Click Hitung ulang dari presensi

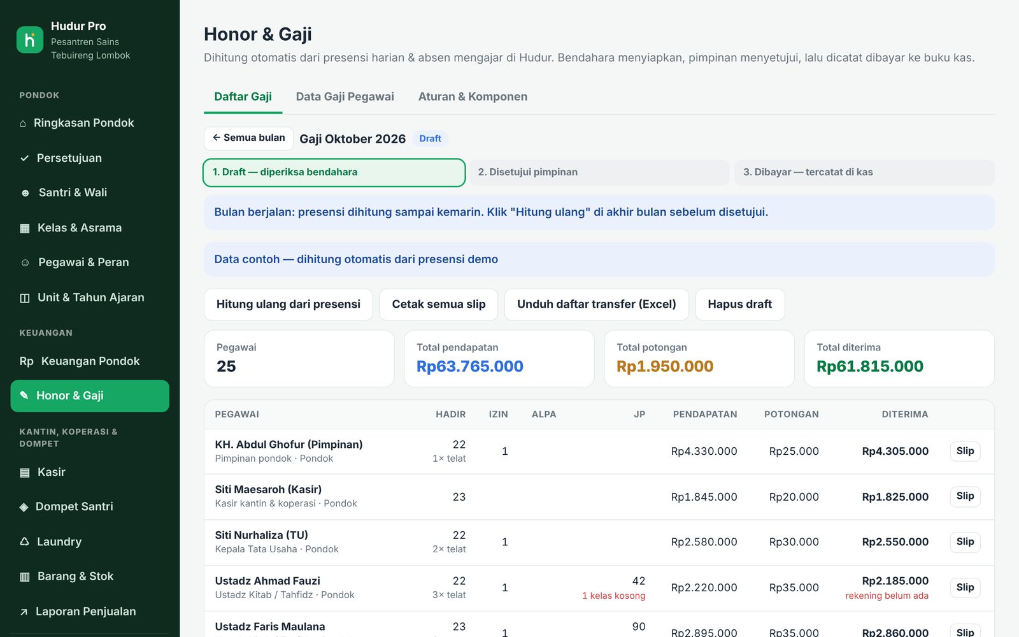289,304
